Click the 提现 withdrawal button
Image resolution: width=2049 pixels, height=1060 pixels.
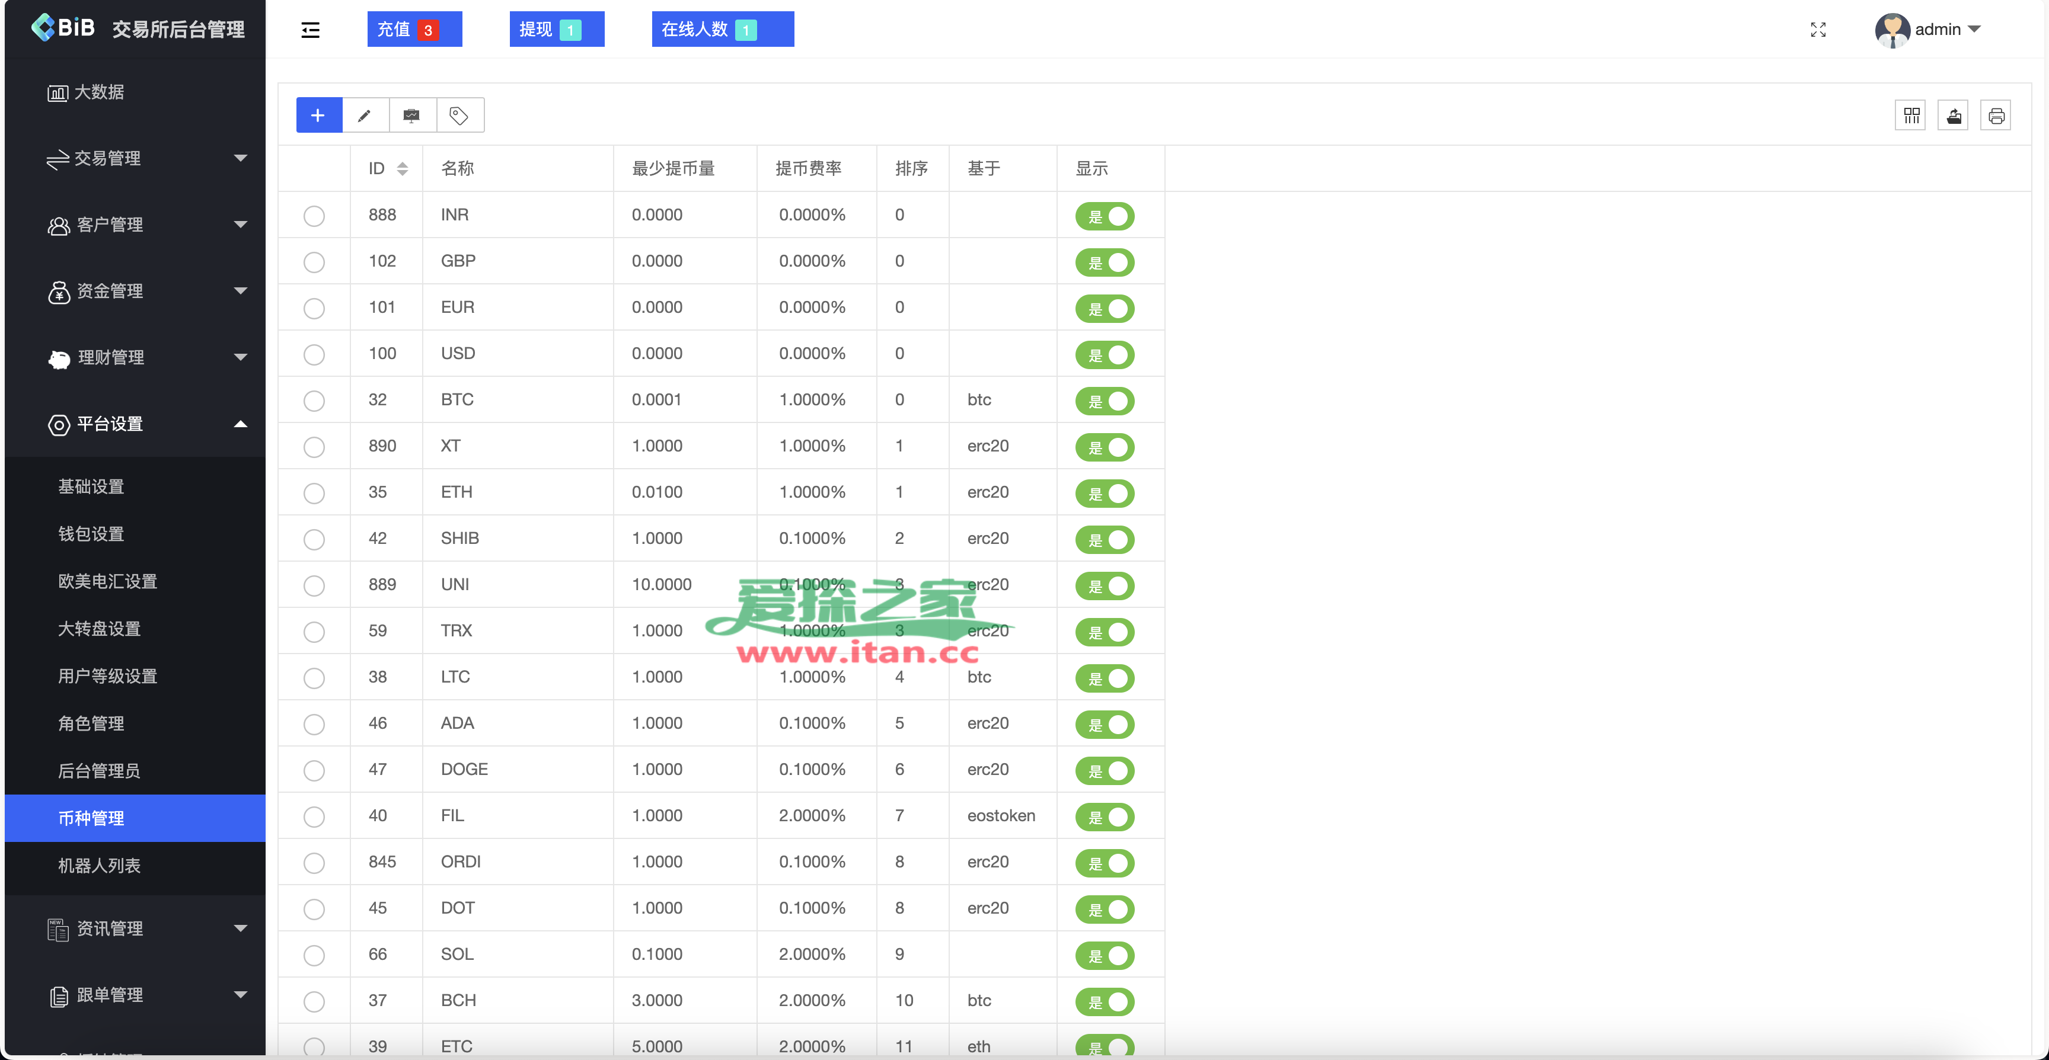tap(557, 28)
